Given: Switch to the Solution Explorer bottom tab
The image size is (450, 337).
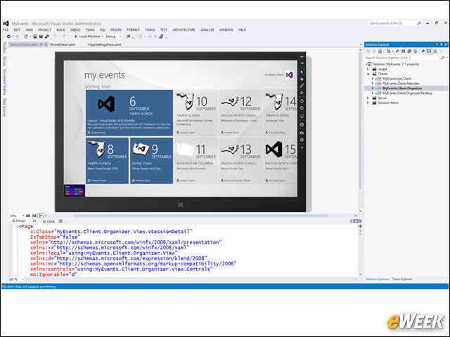Looking at the screenshot, I should (378, 279).
